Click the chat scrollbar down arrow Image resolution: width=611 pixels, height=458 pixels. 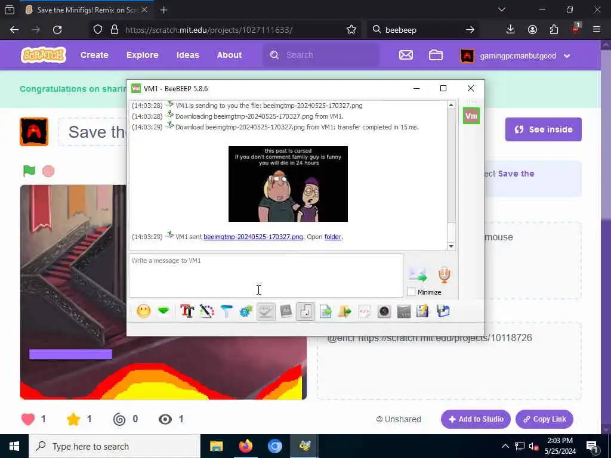[451, 246]
